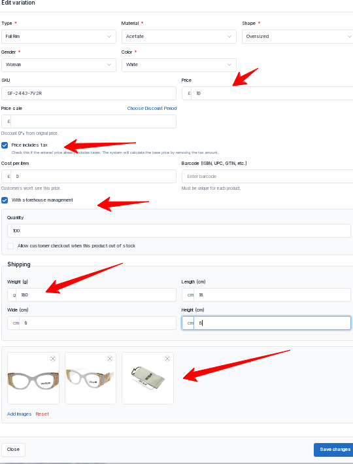Click the Save changes button
The image size is (353, 464).
point(335,450)
